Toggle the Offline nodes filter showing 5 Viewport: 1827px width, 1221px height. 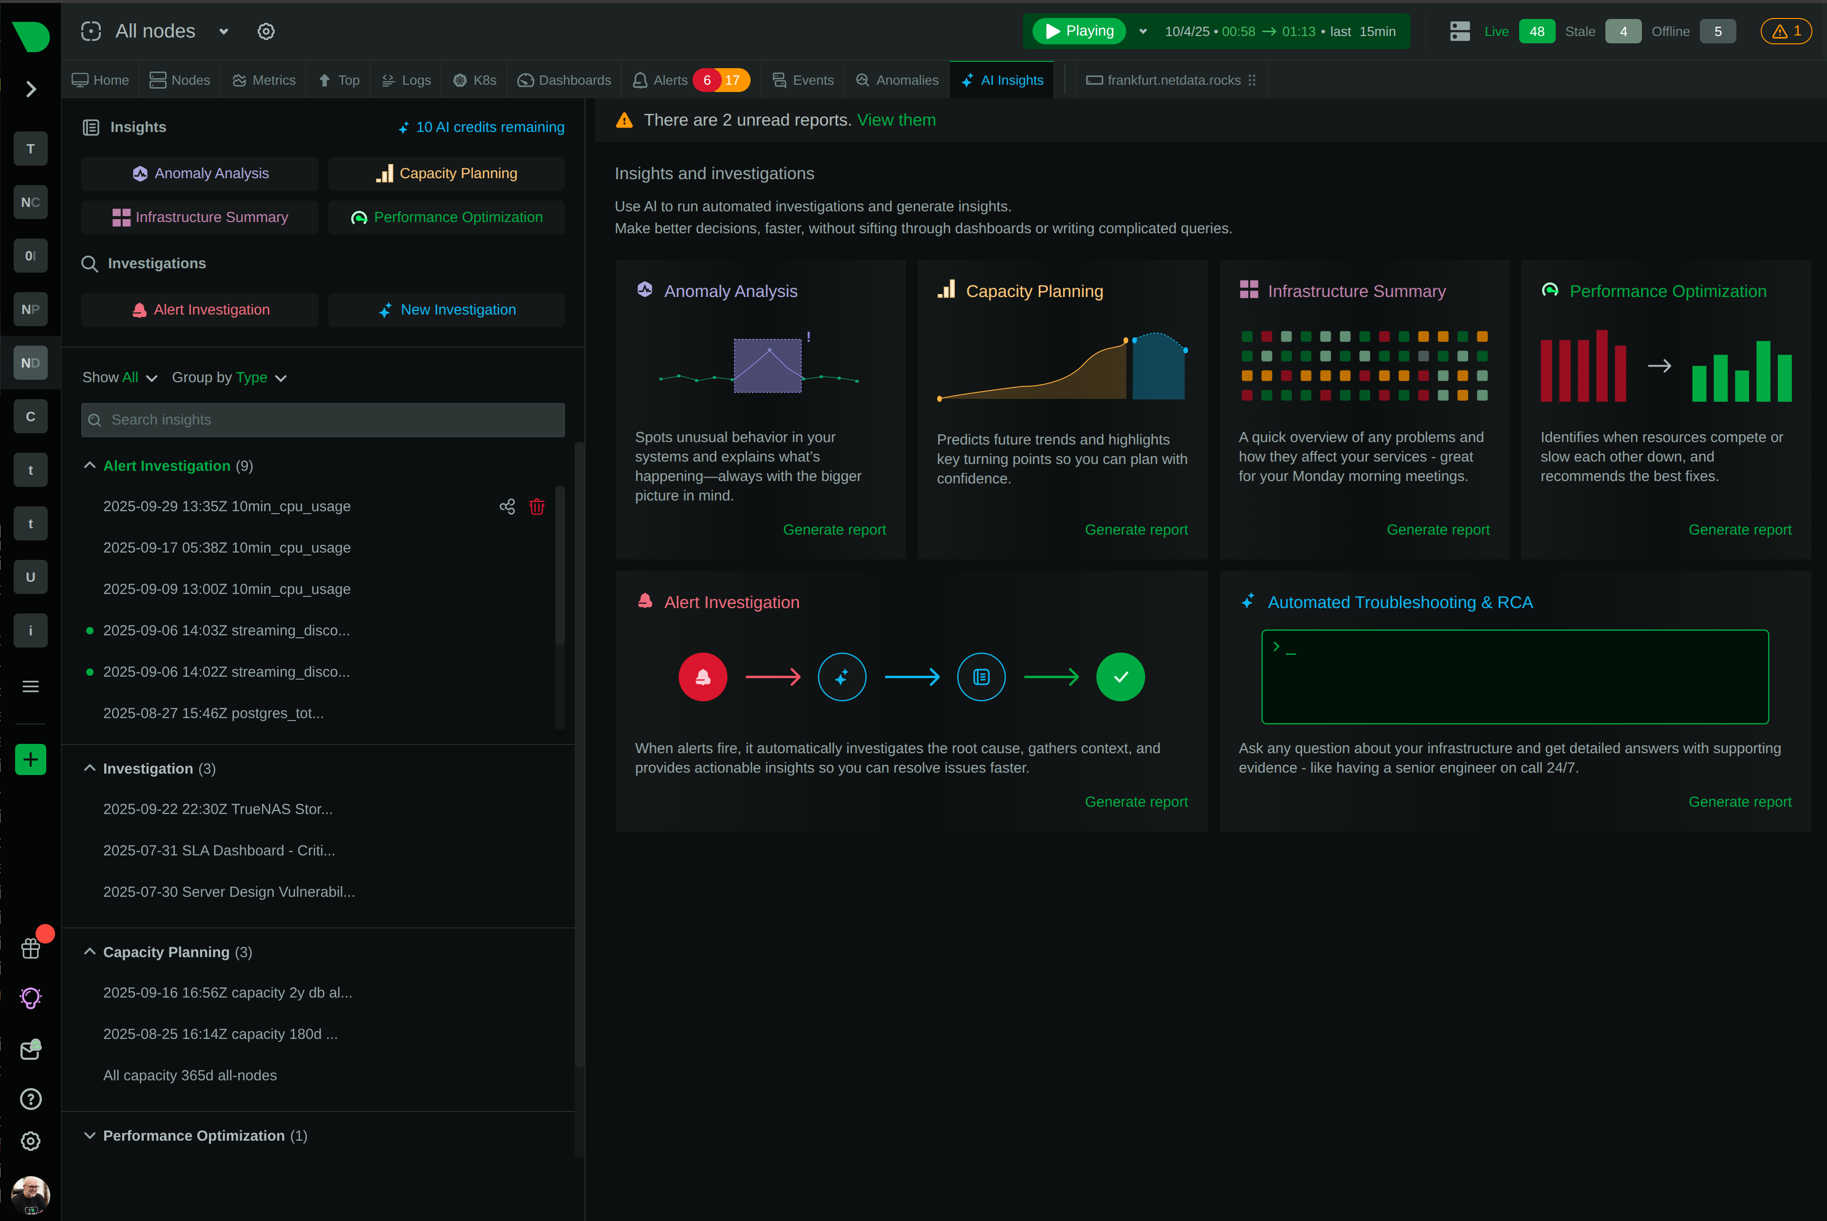1717,31
